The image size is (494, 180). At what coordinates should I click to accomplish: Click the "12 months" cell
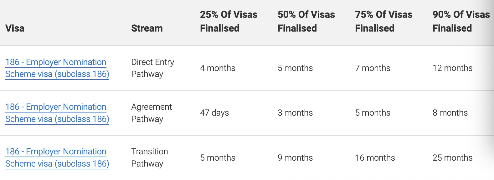coord(452,68)
